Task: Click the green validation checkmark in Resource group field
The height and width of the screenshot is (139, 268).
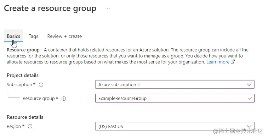Action: coord(250,99)
